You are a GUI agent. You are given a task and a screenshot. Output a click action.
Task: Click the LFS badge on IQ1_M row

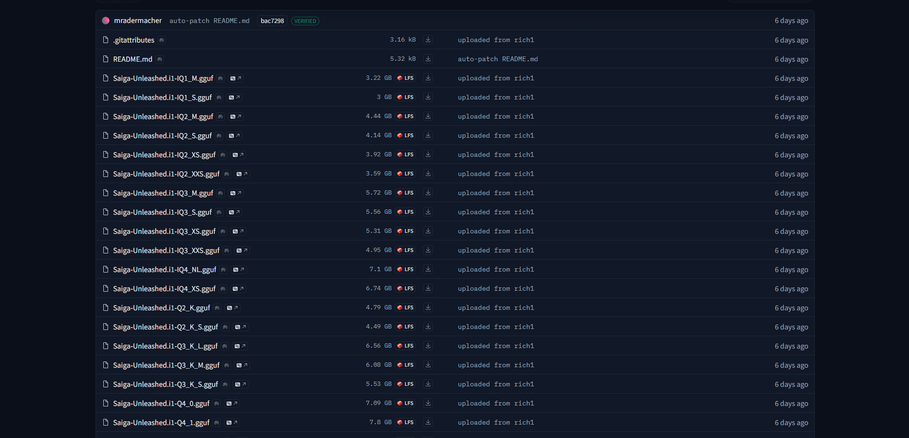click(x=405, y=78)
